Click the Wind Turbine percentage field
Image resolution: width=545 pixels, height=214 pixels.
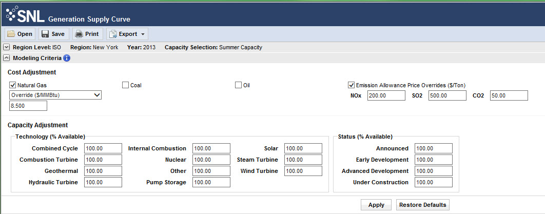(x=303, y=171)
